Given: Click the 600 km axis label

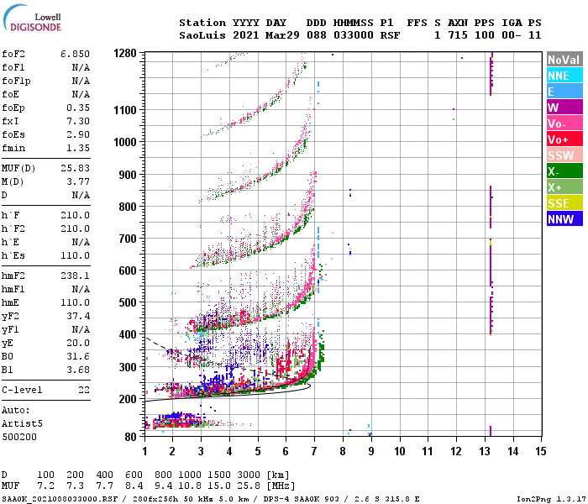Looking at the screenshot, I should 128,270.
